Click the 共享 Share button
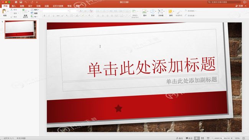 pos(239,6)
